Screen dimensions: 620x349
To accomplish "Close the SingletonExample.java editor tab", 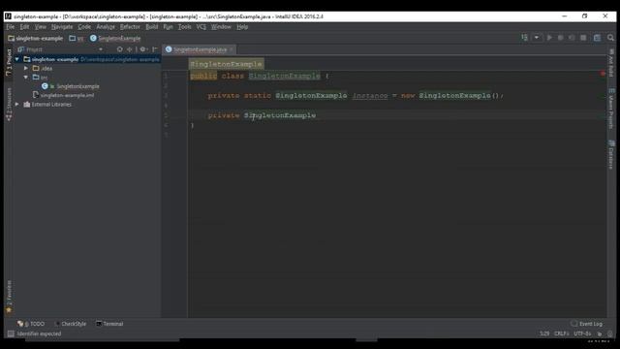I will pos(232,49).
